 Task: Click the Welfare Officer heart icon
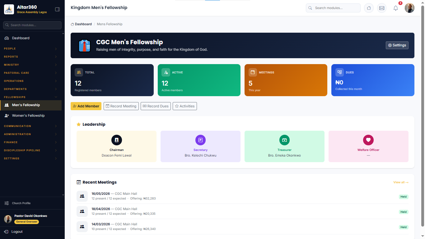[x=368, y=140]
